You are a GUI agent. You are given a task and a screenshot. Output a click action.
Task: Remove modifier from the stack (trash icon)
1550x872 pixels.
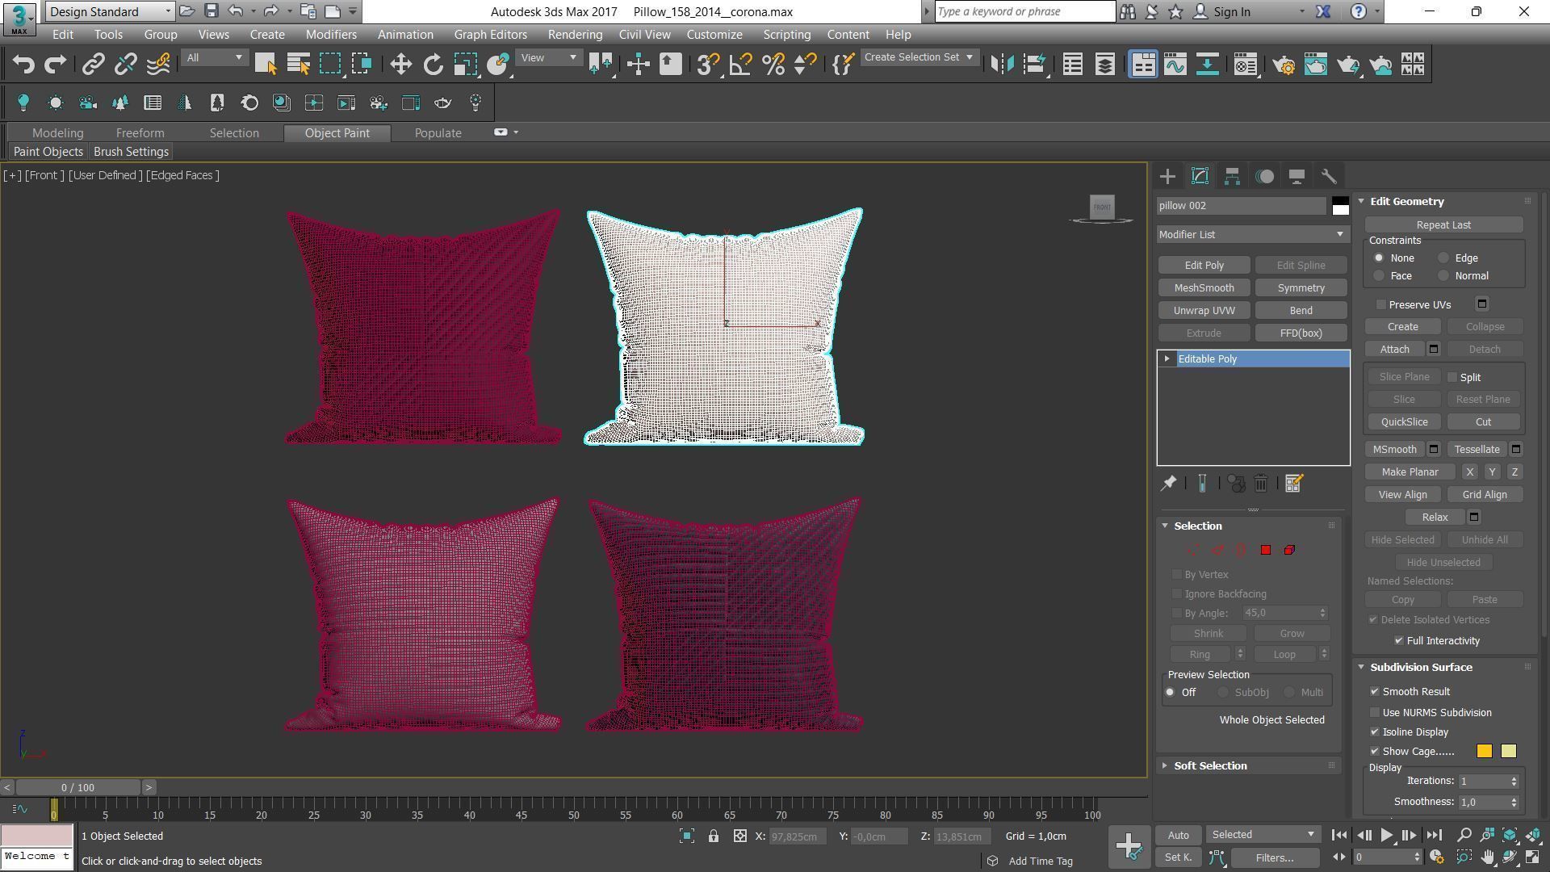tap(1261, 483)
